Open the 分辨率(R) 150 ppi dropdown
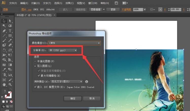Image resolution: width=190 pixels, height=111 pixels. click(x=63, y=50)
